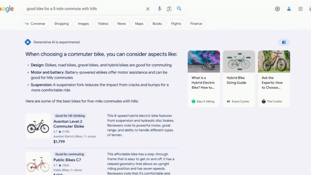Switch to the Shopping tab
The image size is (311, 175).
(61, 24)
